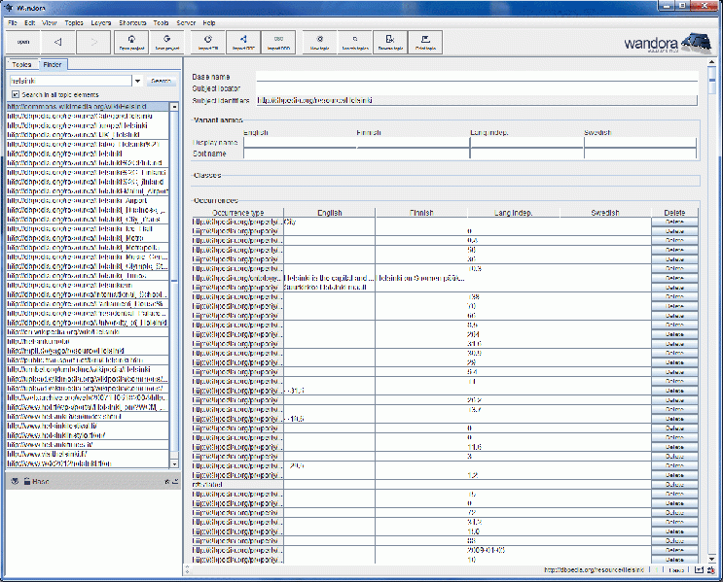The image size is (723, 582).
Task: Click the Import RDF toolbar icon
Action: click(242, 43)
